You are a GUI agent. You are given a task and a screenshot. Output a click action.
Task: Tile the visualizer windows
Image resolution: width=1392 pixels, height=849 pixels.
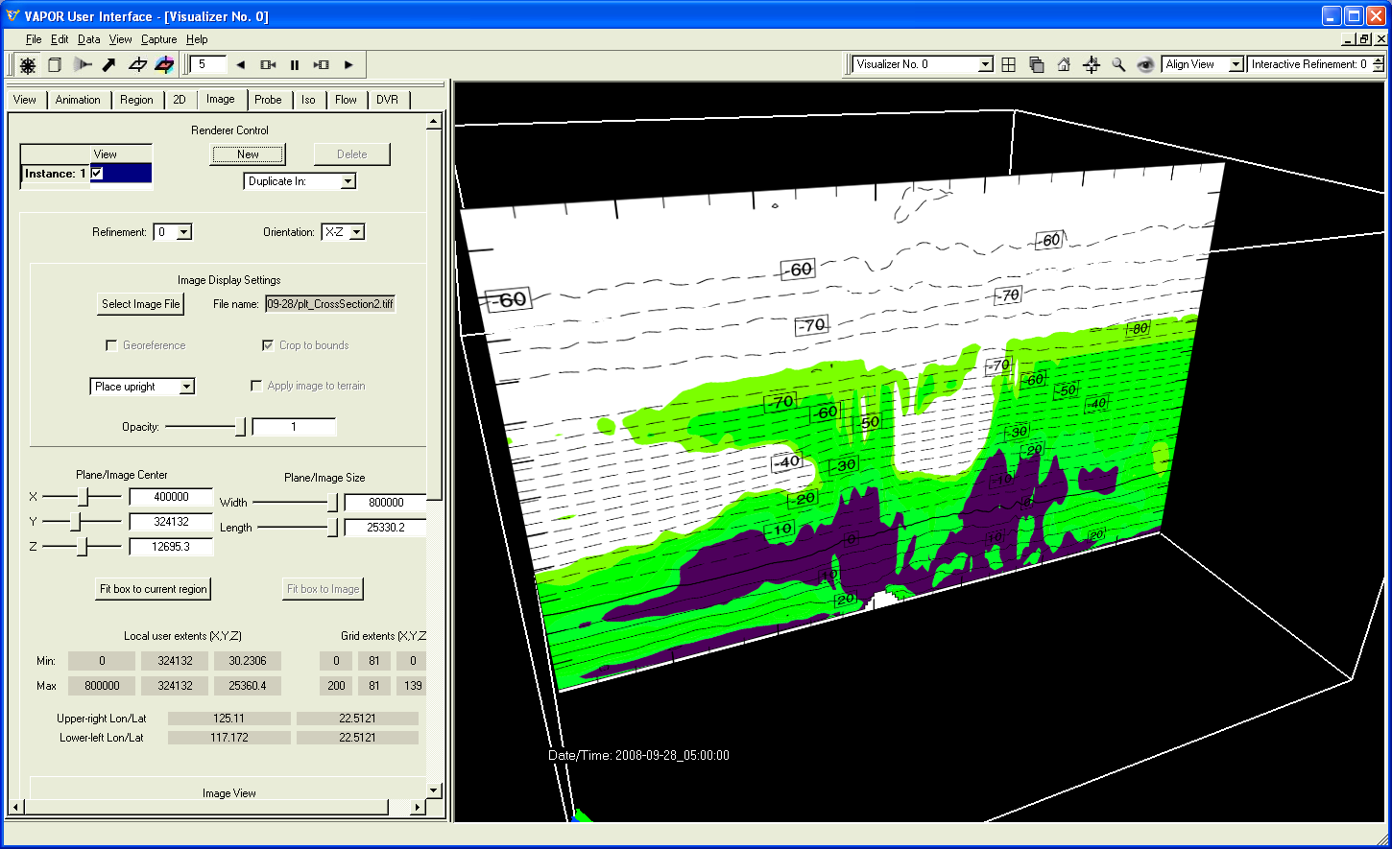[1009, 65]
